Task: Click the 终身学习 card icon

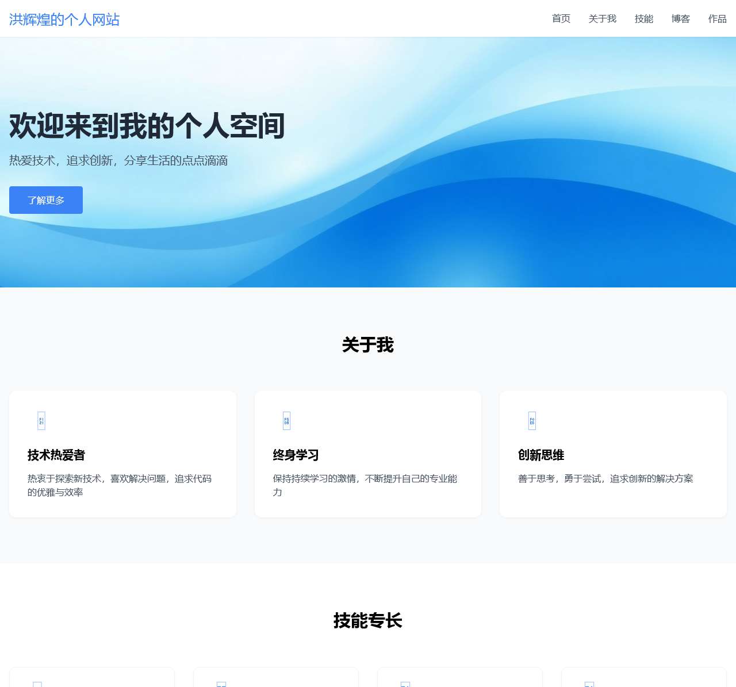Action: pos(286,420)
